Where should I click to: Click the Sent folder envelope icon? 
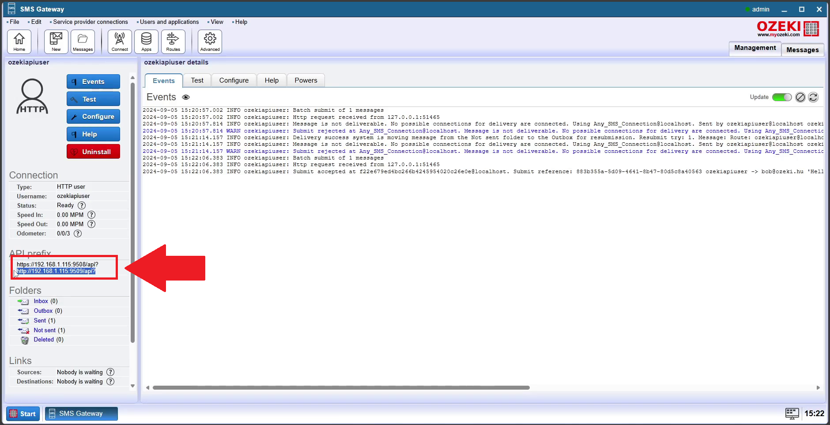23,321
